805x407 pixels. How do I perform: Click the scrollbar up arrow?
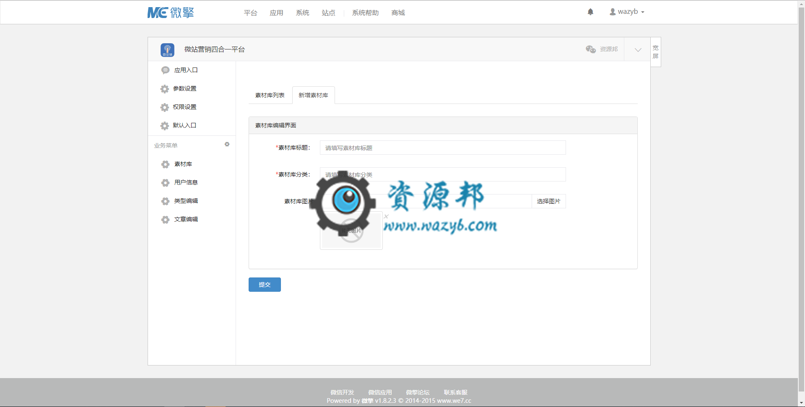point(801,3)
